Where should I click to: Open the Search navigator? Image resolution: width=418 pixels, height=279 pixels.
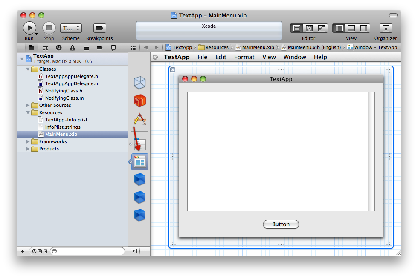tap(59, 48)
